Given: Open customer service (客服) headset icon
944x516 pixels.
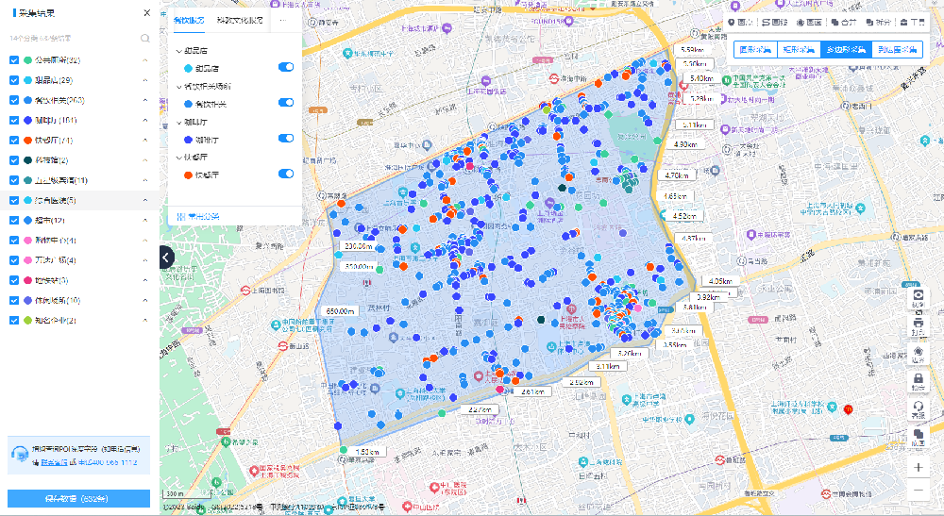Looking at the screenshot, I should coord(918,408).
